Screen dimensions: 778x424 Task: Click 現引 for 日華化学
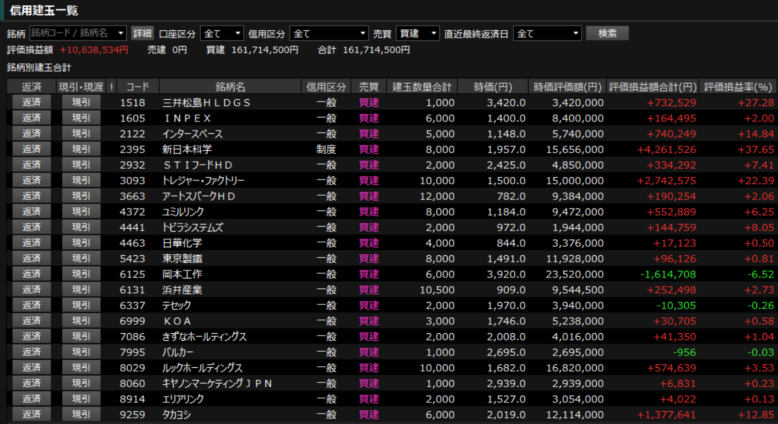click(x=81, y=242)
